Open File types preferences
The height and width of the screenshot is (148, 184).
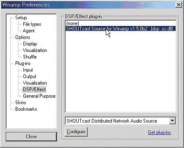(32, 24)
